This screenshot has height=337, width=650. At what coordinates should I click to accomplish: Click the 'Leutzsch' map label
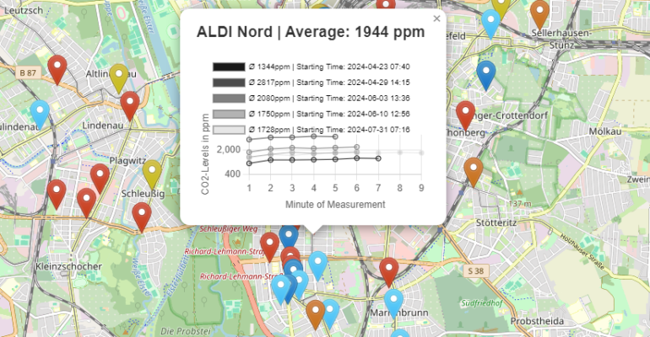click(24, 10)
